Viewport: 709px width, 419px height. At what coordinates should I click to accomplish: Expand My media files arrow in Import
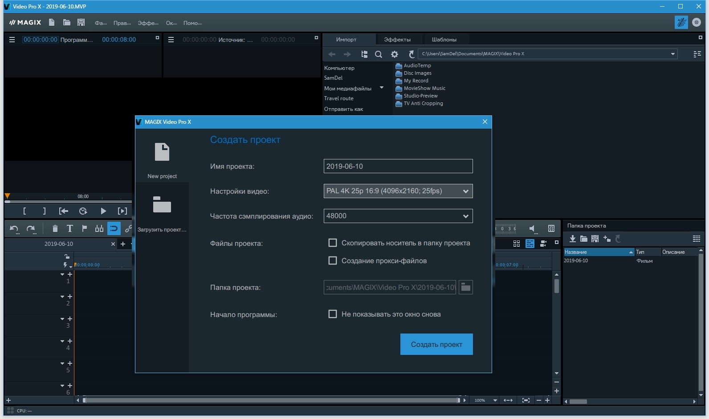click(x=382, y=88)
